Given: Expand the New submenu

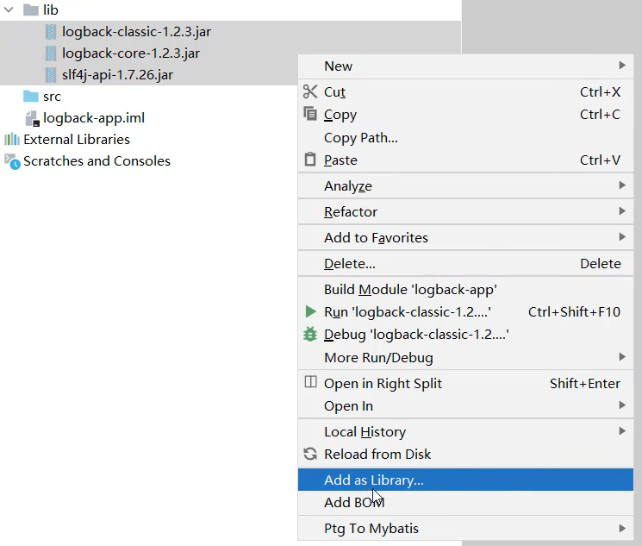Looking at the screenshot, I should coord(621,66).
